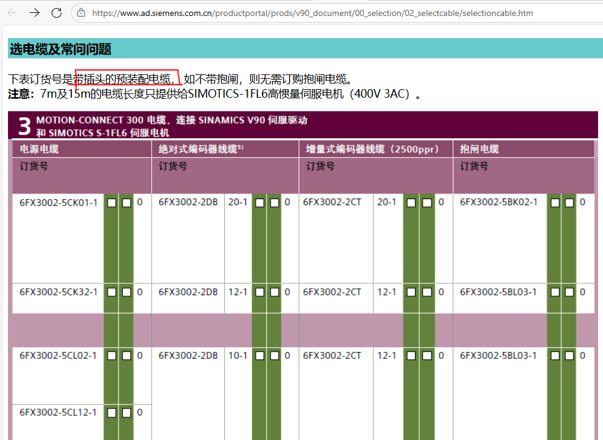
Task: Click 订货号 under the 绝对式编码器线缆 header
Action: 173,166
